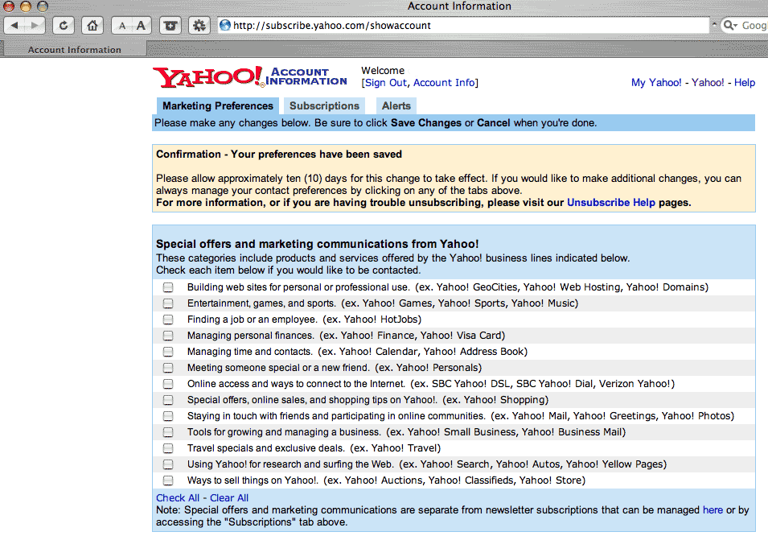Tick the Managing time and contacts checkbox
Image resolution: width=768 pixels, height=536 pixels.
168,352
